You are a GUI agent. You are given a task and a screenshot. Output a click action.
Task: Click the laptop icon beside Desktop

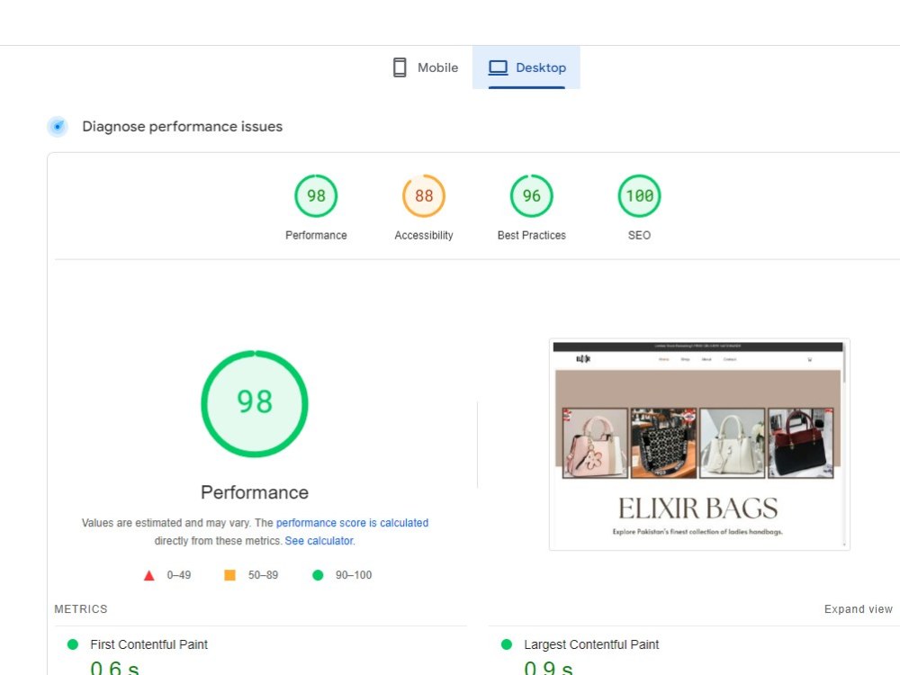pyautogui.click(x=498, y=67)
